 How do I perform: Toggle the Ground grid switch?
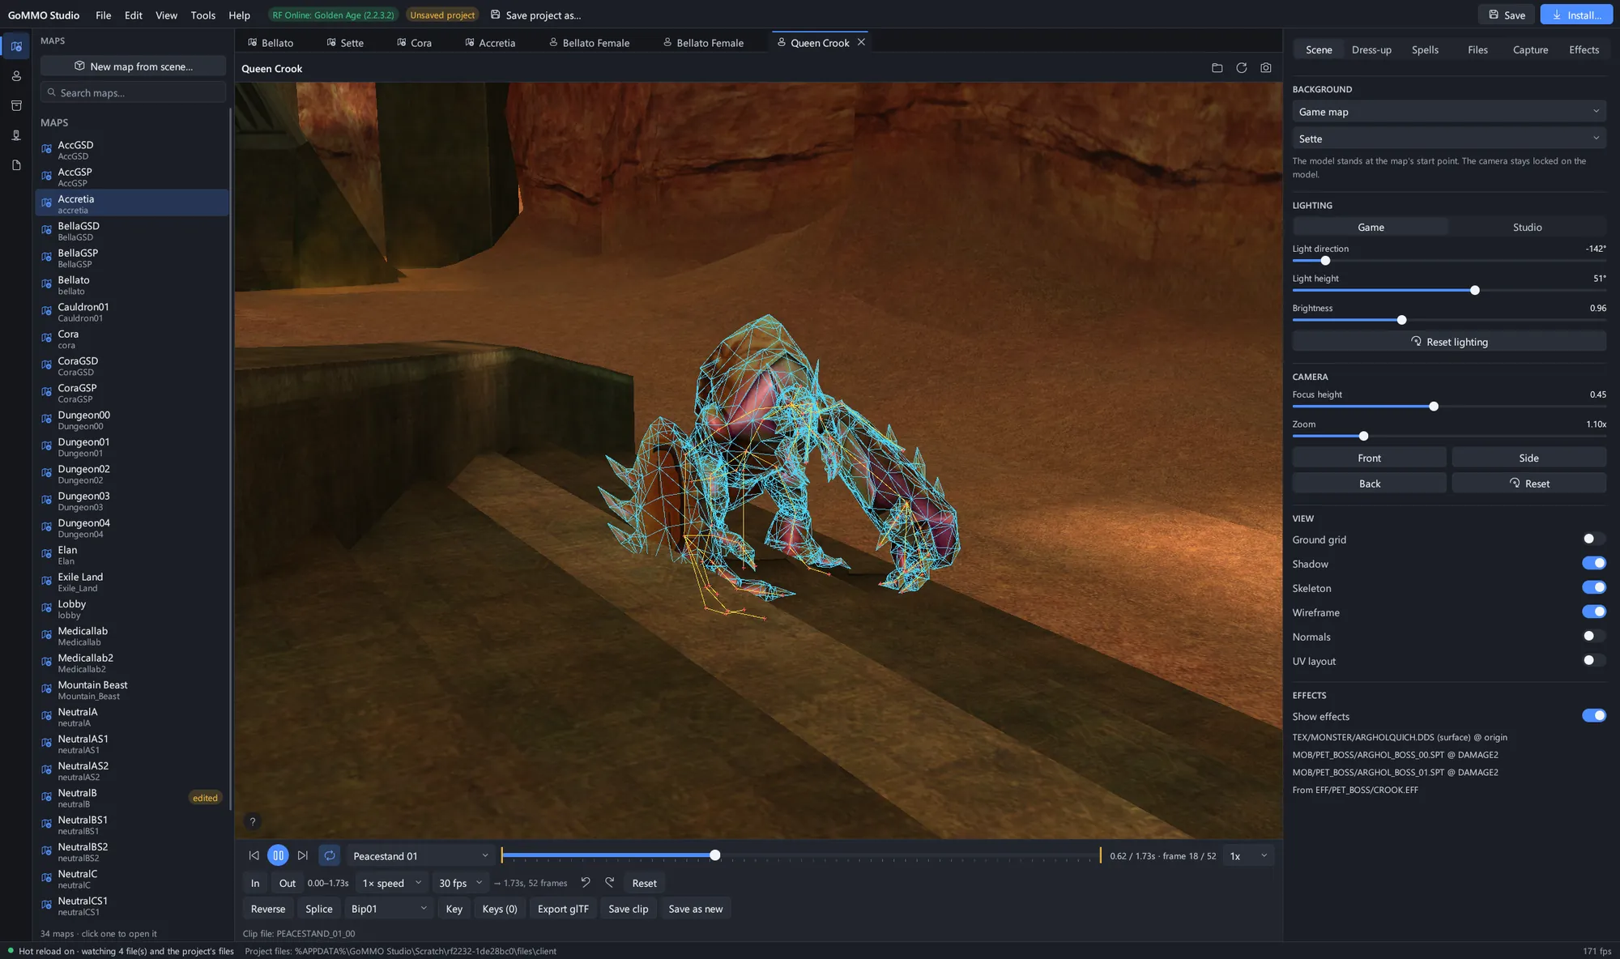pos(1593,539)
